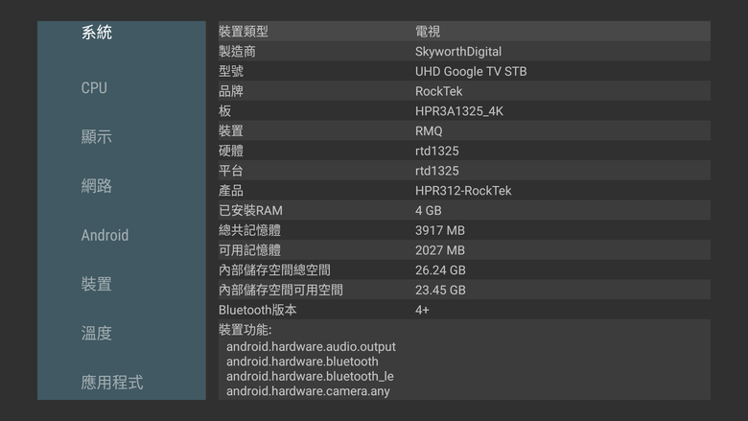Click the 3917 MB total memory value
Image resolution: width=748 pixels, height=421 pixels.
(440, 231)
